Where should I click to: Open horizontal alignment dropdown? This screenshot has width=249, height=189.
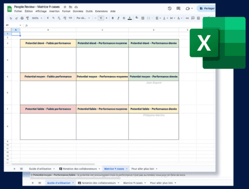[x=158, y=18]
